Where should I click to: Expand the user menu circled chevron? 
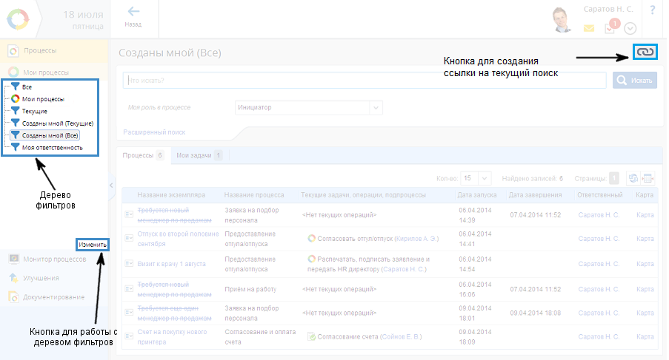click(630, 29)
